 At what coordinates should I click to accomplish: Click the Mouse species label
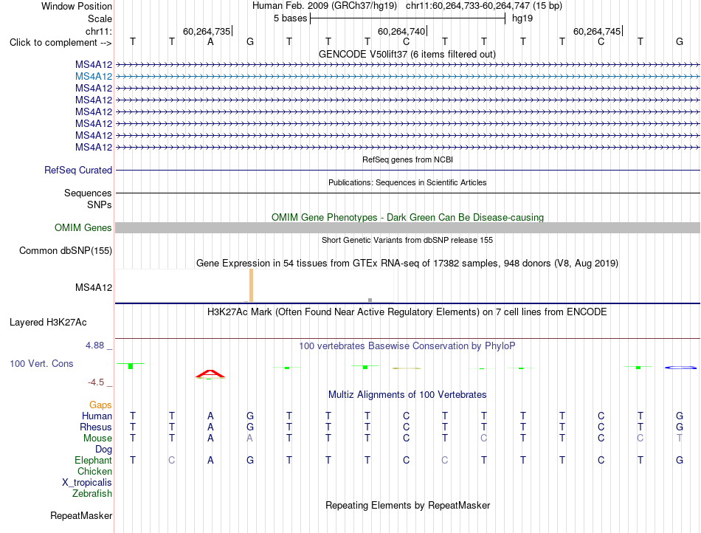click(x=97, y=439)
